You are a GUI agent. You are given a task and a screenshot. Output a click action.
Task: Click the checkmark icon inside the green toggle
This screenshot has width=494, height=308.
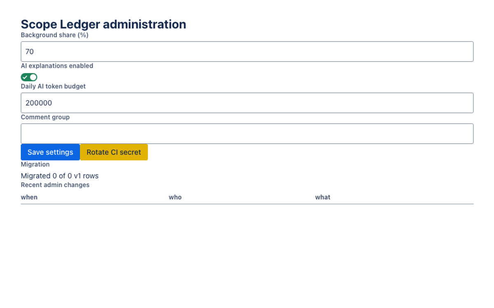point(26,77)
